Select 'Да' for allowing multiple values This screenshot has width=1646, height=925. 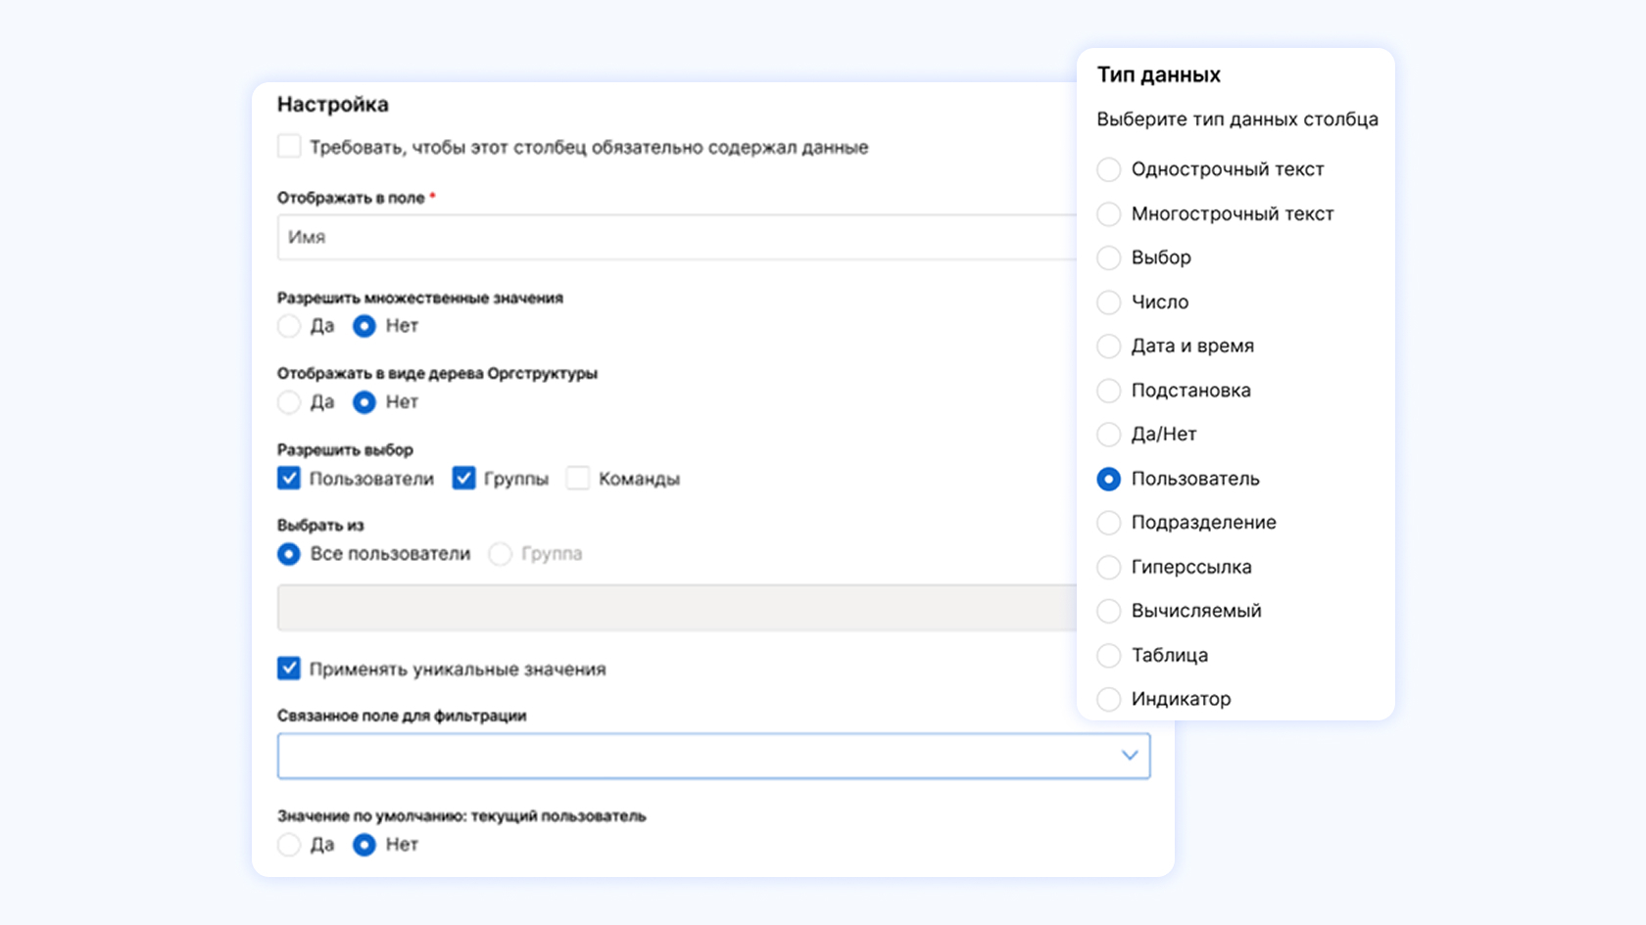[289, 326]
